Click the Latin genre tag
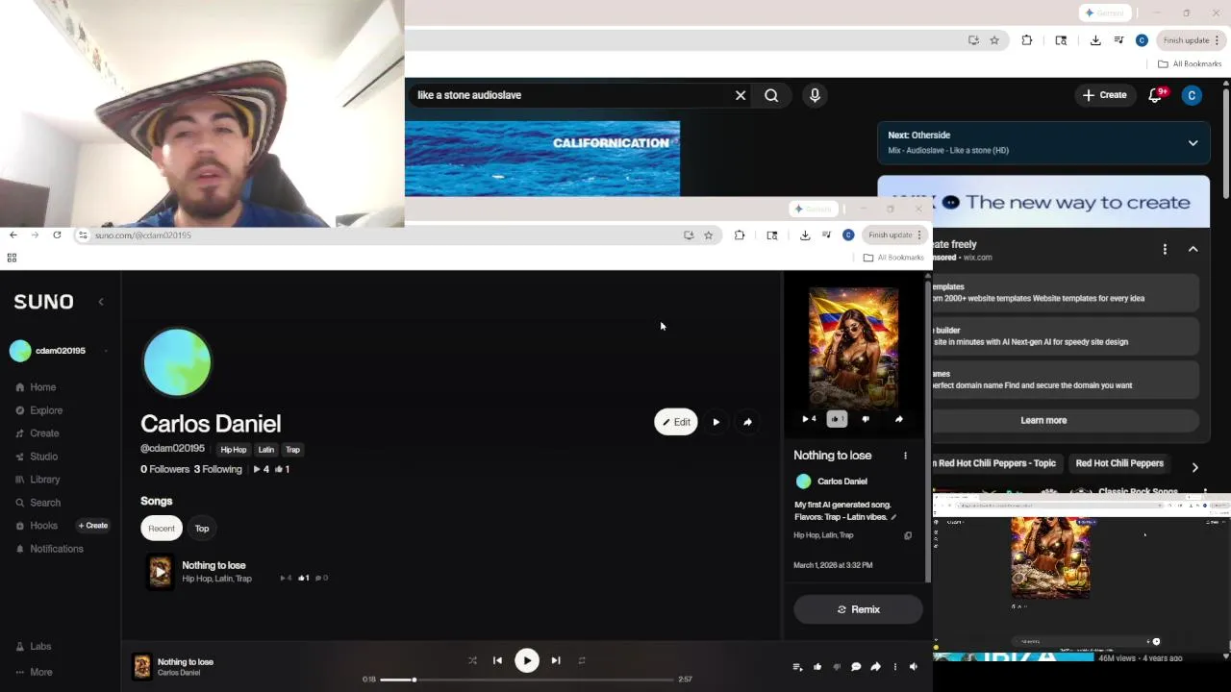 point(266,450)
